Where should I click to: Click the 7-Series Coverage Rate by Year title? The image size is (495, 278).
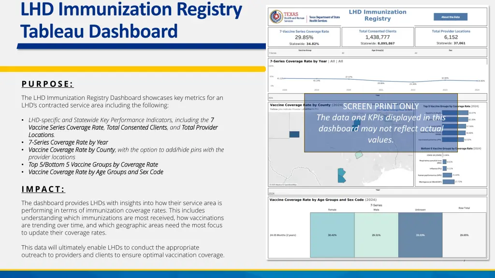298,61
